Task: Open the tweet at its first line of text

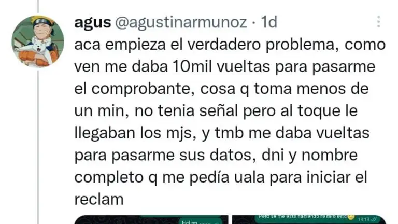Action: click(230, 45)
